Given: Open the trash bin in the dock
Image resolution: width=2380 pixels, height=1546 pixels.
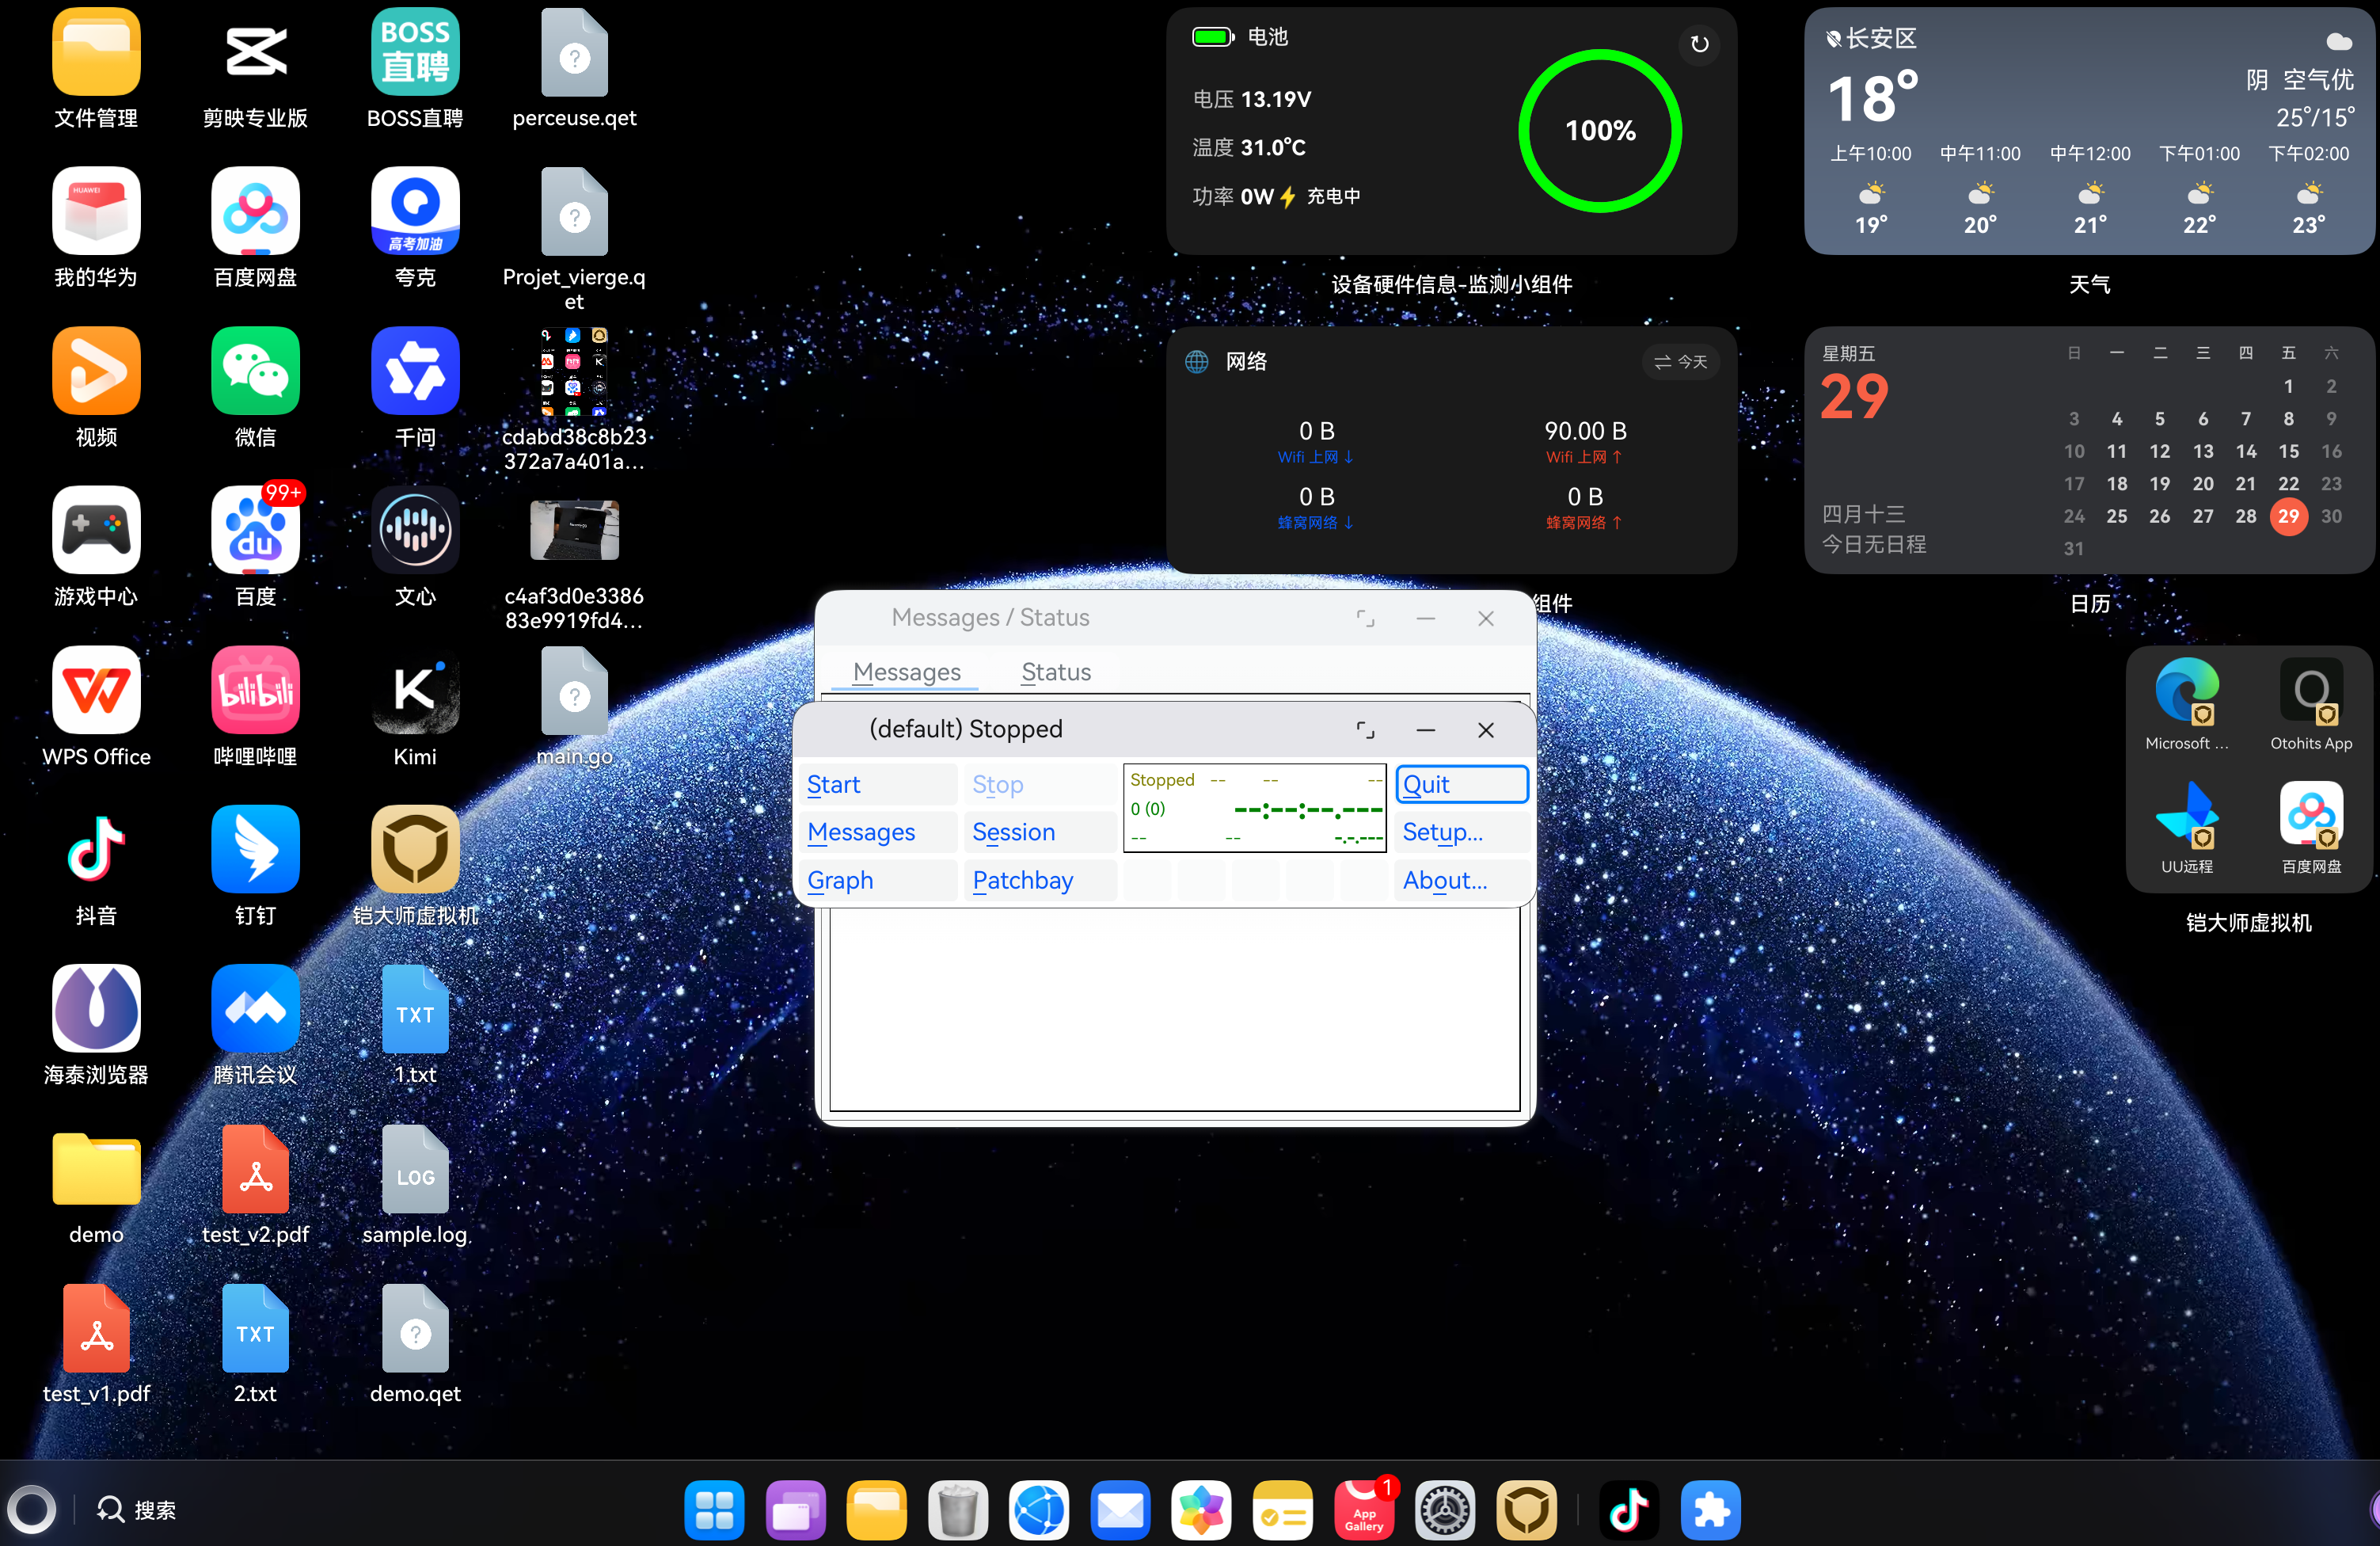Looking at the screenshot, I should click(x=958, y=1510).
